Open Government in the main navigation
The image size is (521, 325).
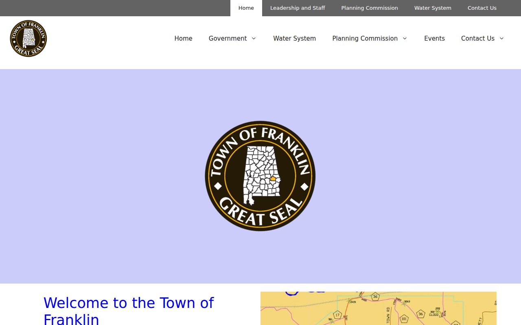tap(228, 38)
